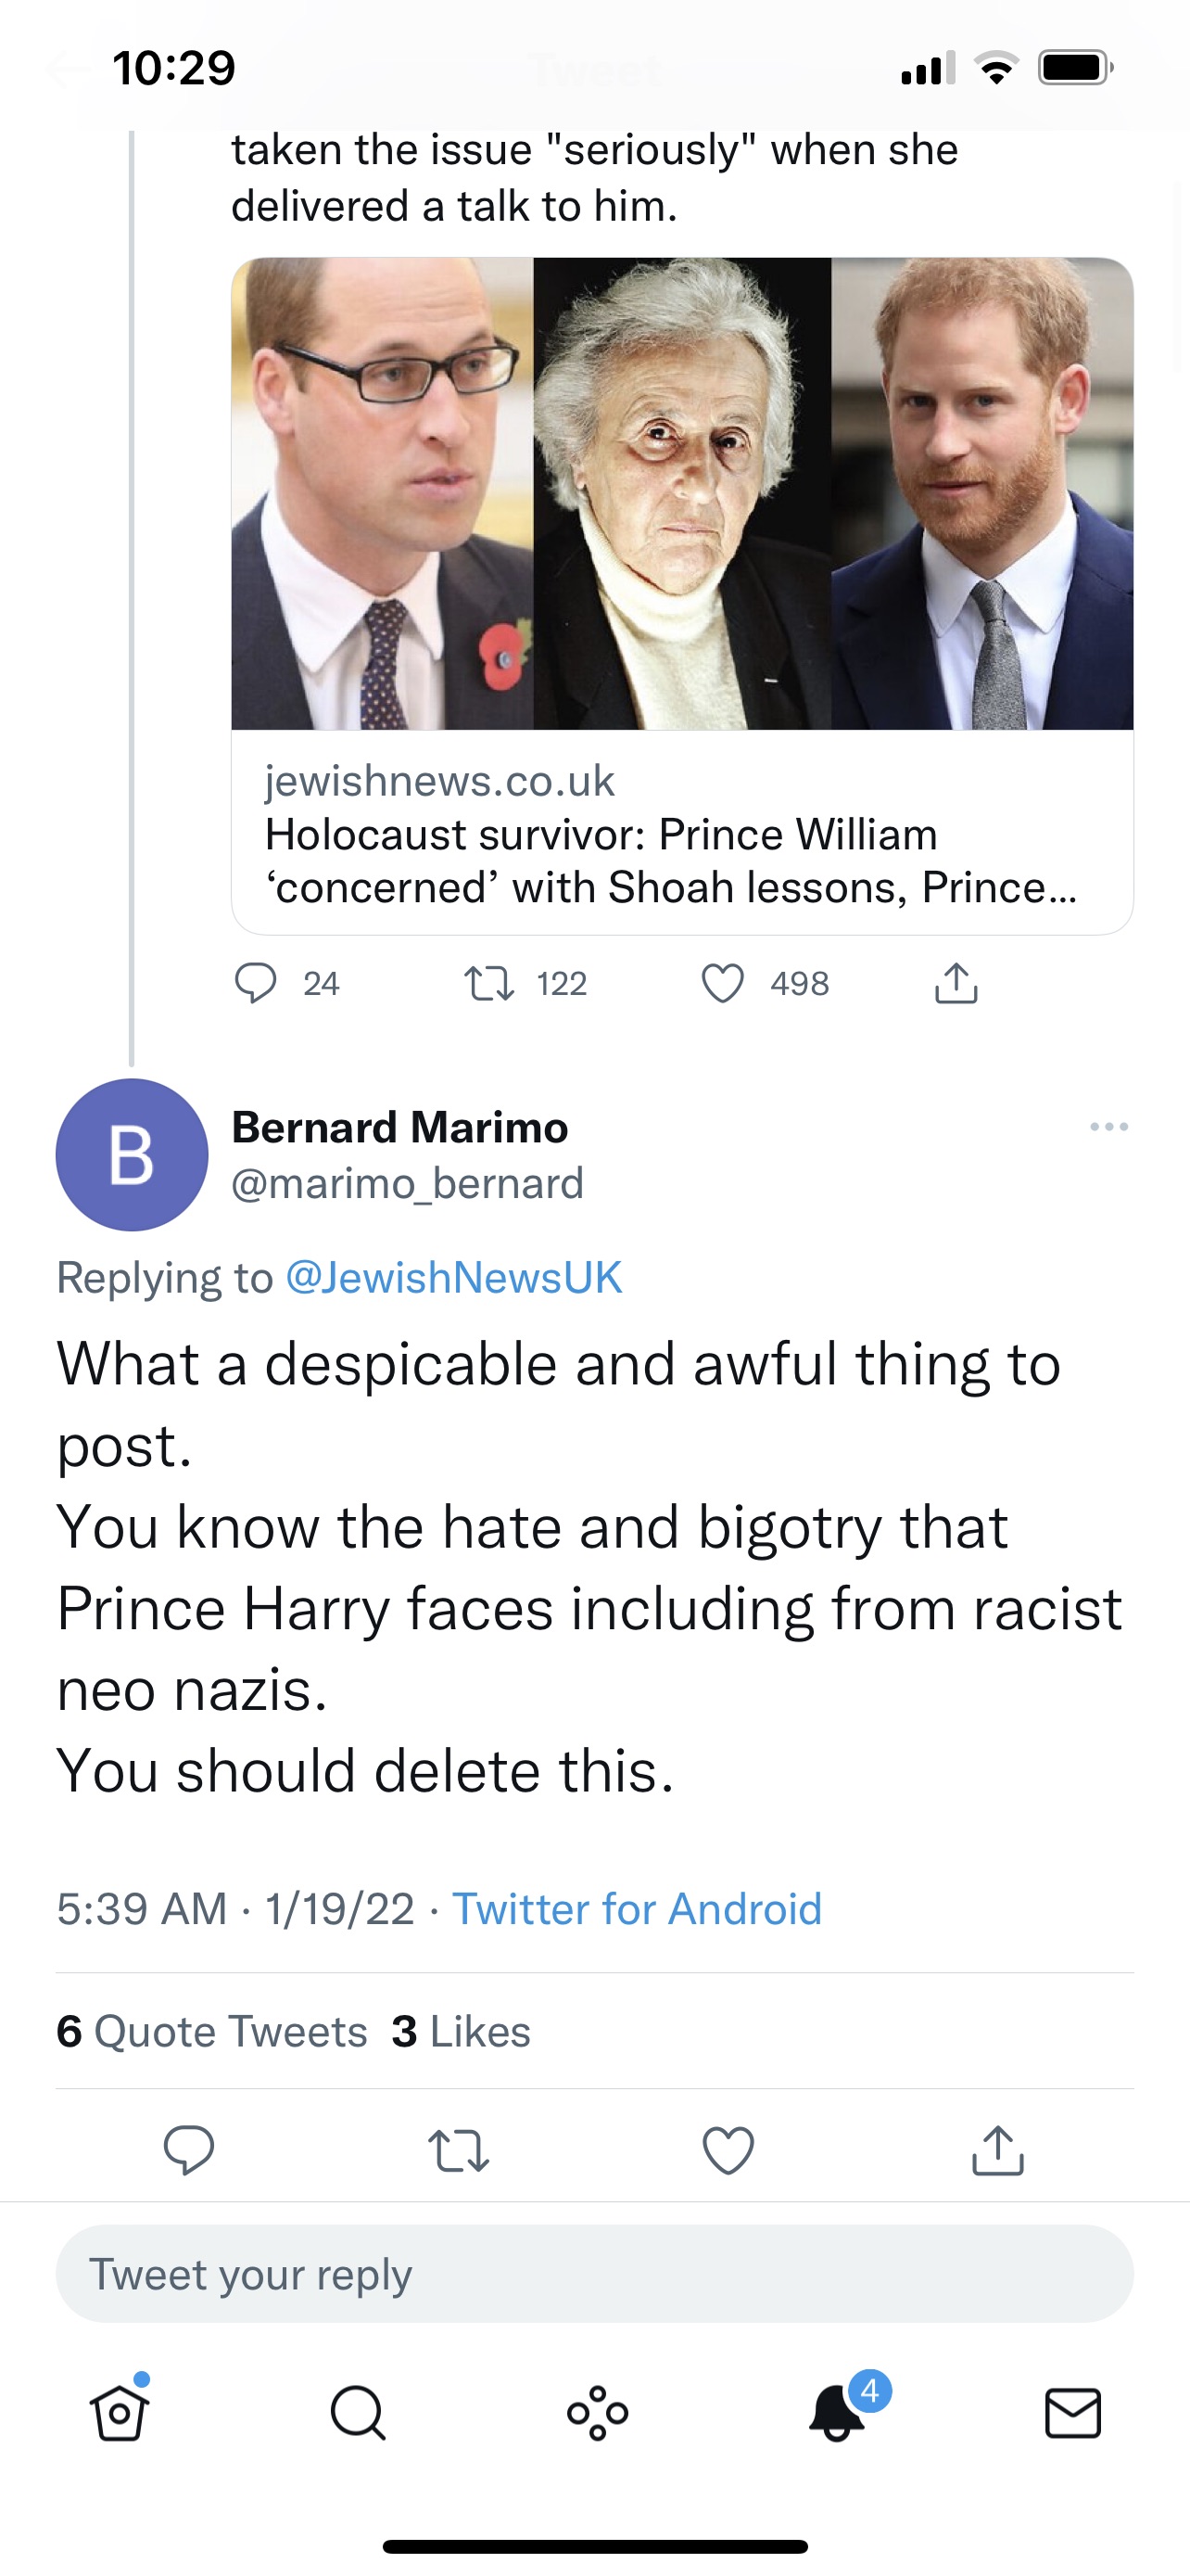Reply to the tweet with 24 replies
The width and height of the screenshot is (1190, 2576).
[256, 983]
